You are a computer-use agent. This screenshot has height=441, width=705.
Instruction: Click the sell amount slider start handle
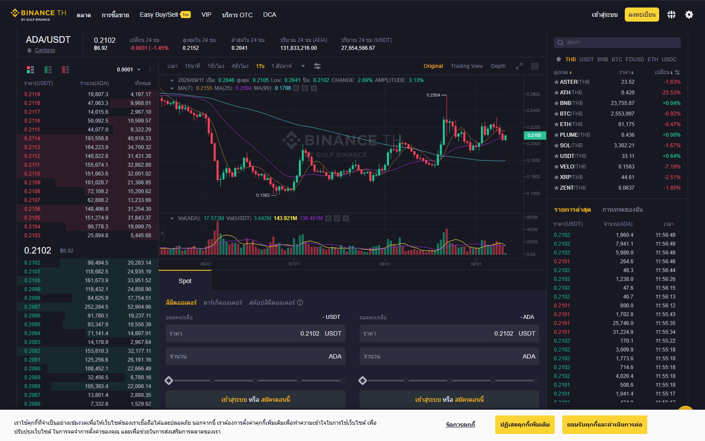click(363, 381)
